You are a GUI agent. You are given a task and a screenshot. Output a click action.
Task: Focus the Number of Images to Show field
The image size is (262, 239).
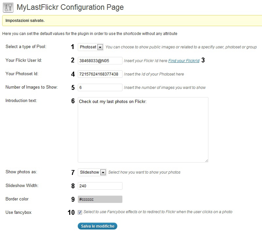pyautogui.click(x=100, y=88)
